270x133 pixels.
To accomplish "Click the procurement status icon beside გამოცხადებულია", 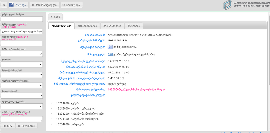I will click(x=110, y=47).
